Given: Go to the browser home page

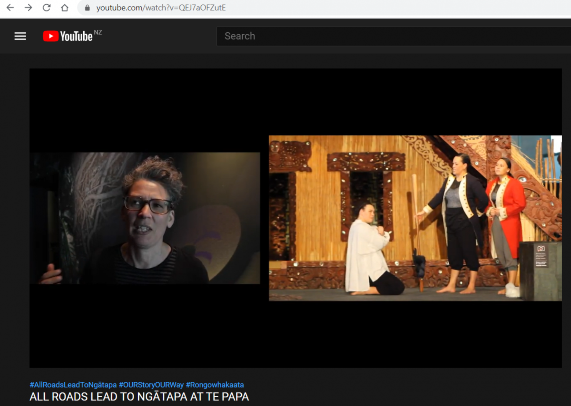Looking at the screenshot, I should pos(65,8).
